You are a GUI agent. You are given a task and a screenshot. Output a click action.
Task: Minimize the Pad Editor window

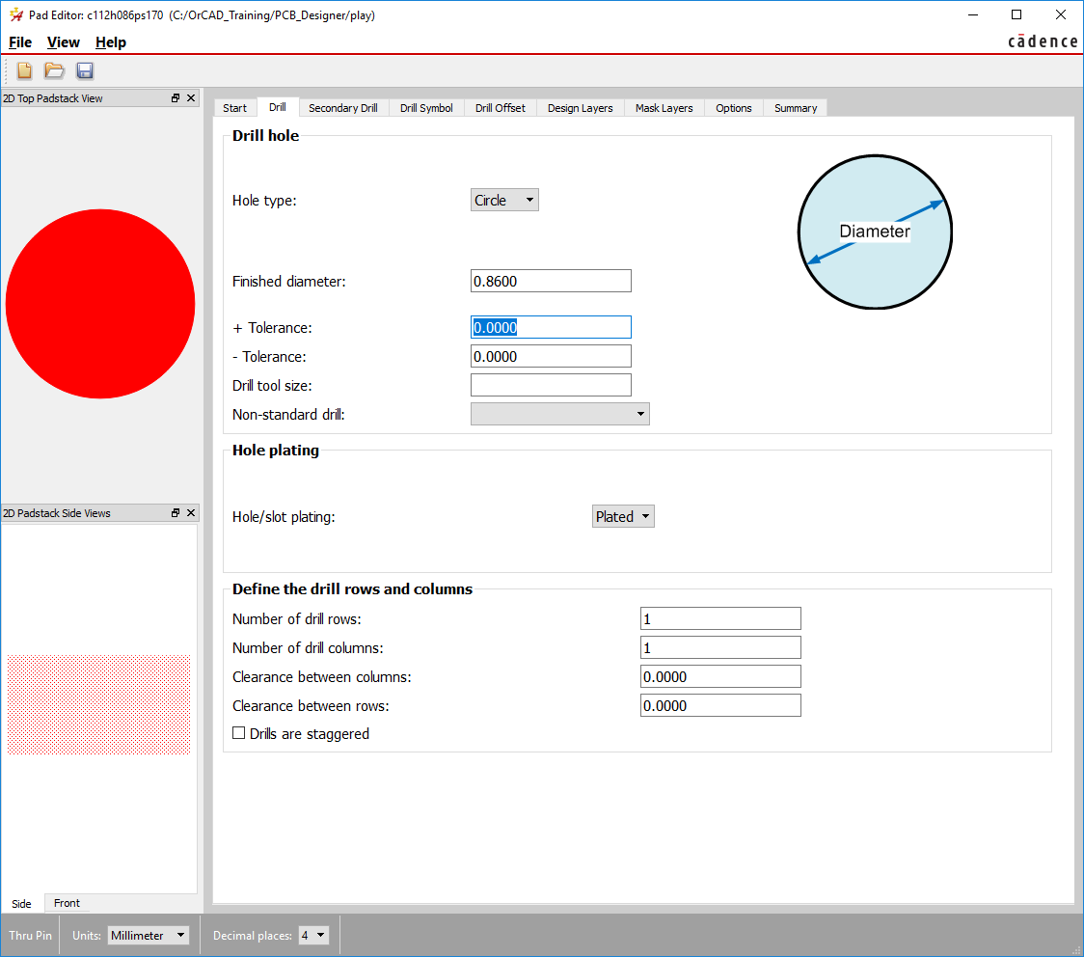(973, 14)
